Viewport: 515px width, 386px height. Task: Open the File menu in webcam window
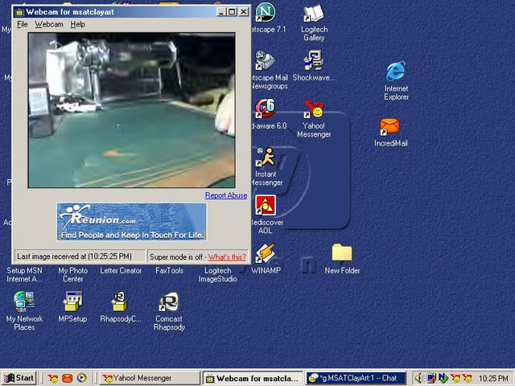[23, 24]
